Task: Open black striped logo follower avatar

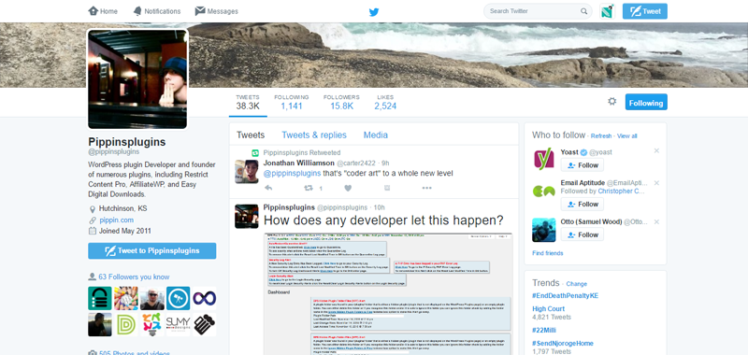Action: 204,324
